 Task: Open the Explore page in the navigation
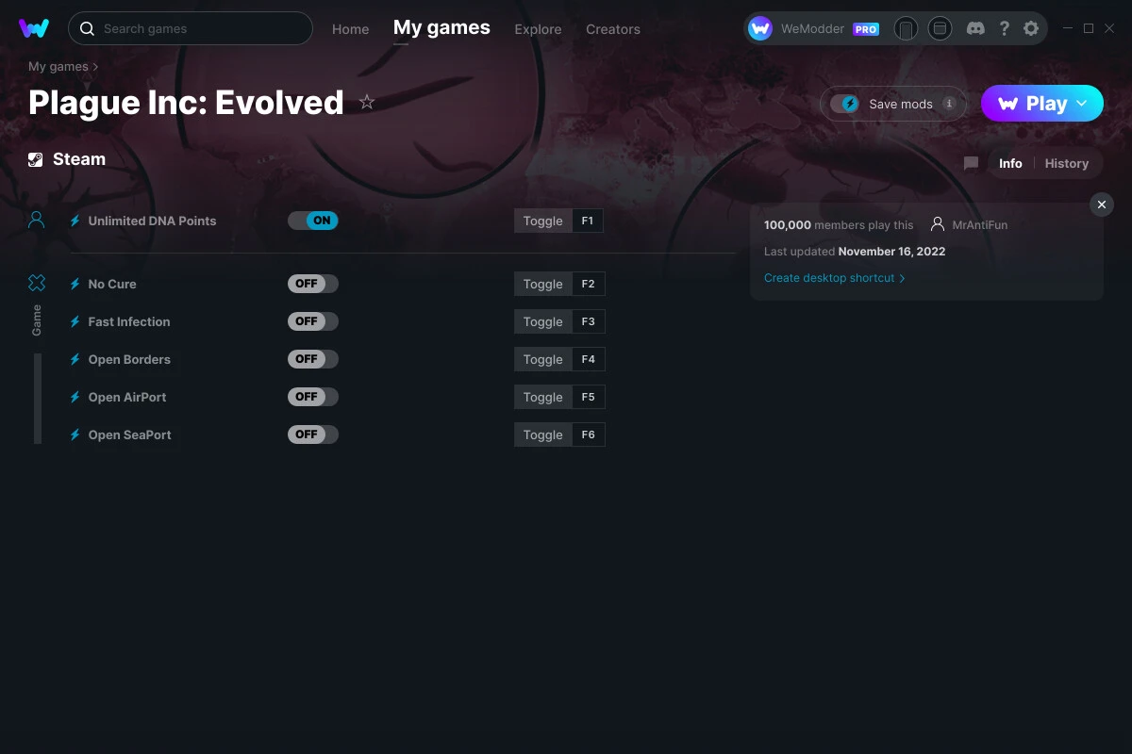pyautogui.click(x=538, y=29)
